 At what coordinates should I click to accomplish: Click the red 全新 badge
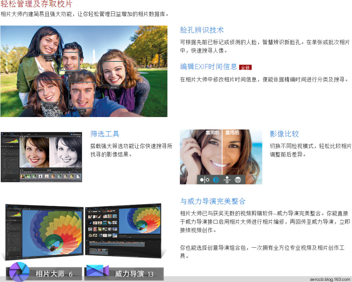click(245, 68)
